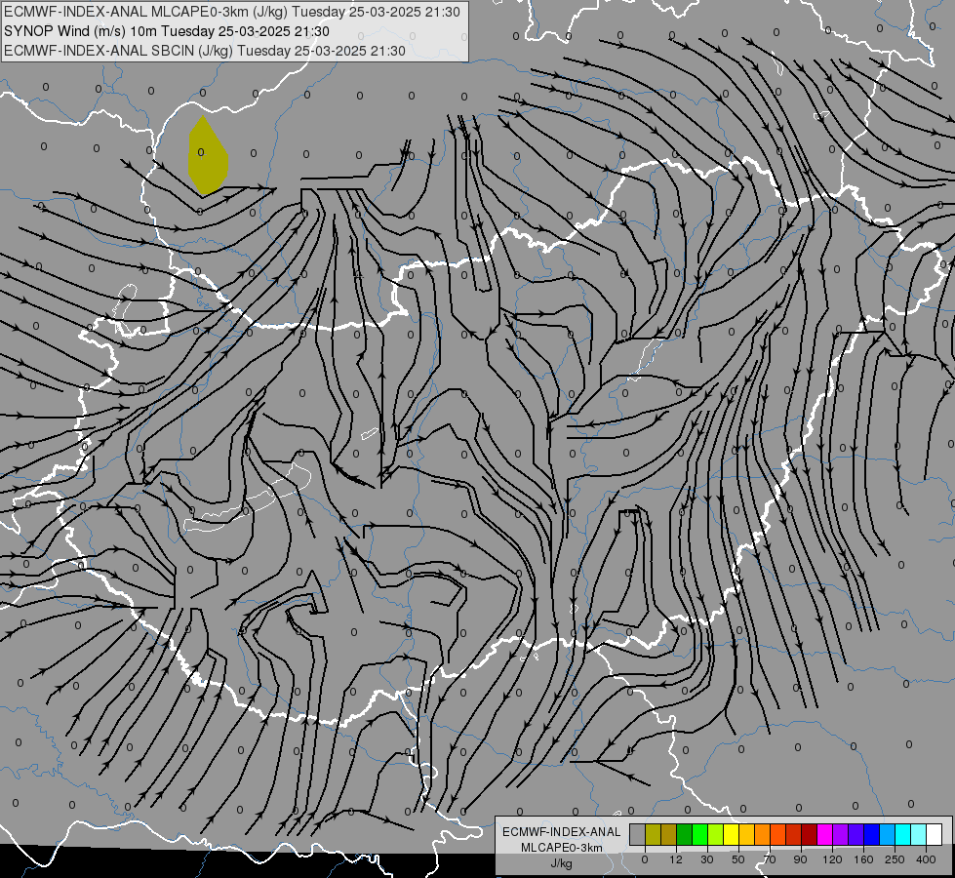Click the legend value 250
This screenshot has height=878, width=955.
coord(895,859)
